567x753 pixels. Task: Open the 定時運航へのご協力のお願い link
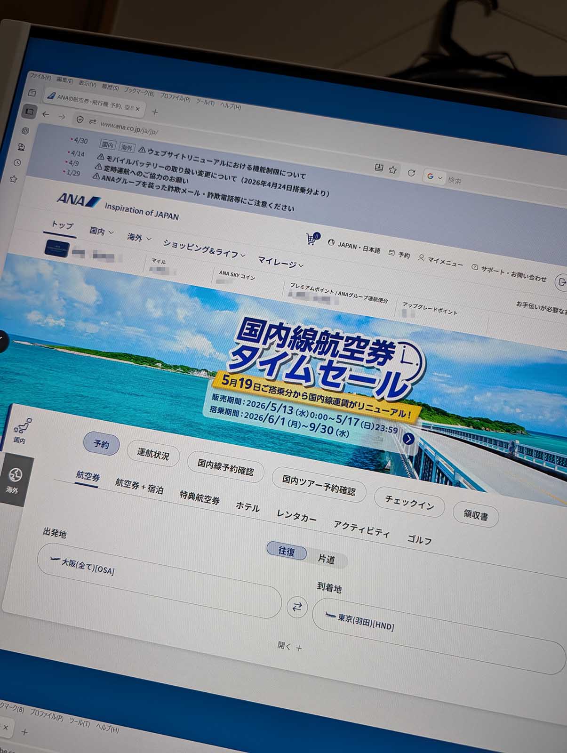pyautogui.click(x=142, y=174)
